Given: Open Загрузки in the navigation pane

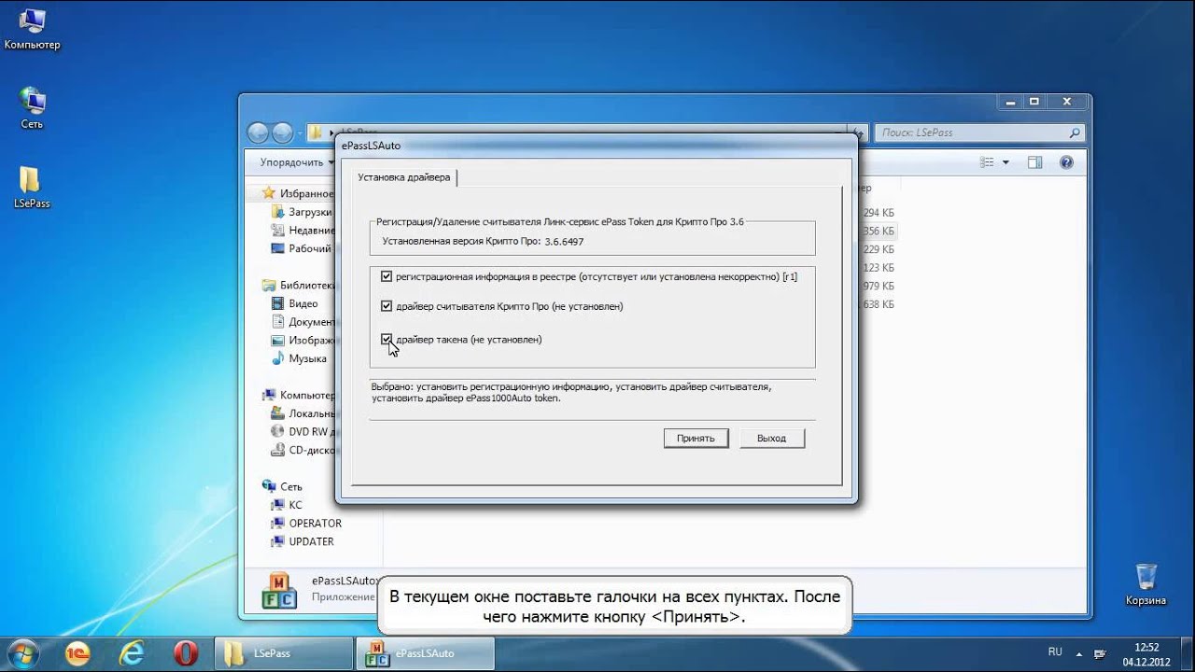Looking at the screenshot, I should [x=302, y=212].
